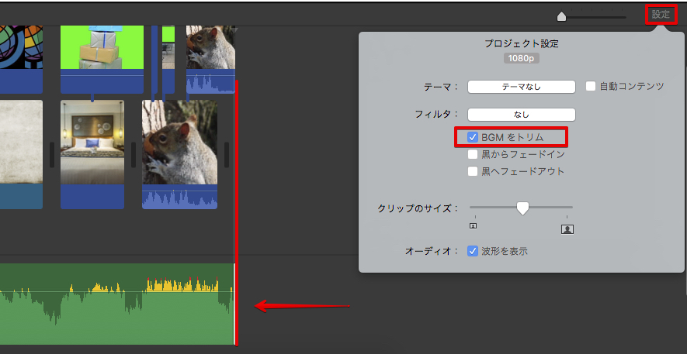Enable 黒からフェードイン checkbox
Screen dimensions: 687x354
pos(472,154)
